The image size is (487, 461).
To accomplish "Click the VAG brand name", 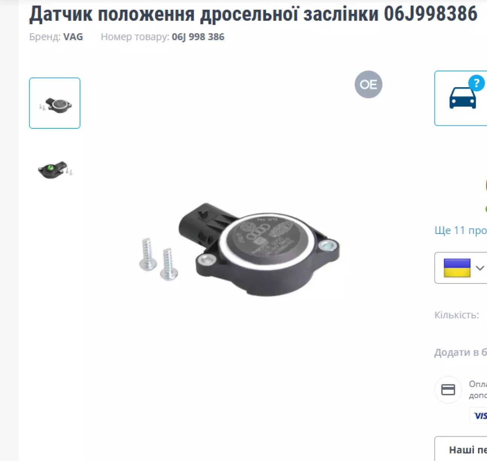I will coord(73,37).
